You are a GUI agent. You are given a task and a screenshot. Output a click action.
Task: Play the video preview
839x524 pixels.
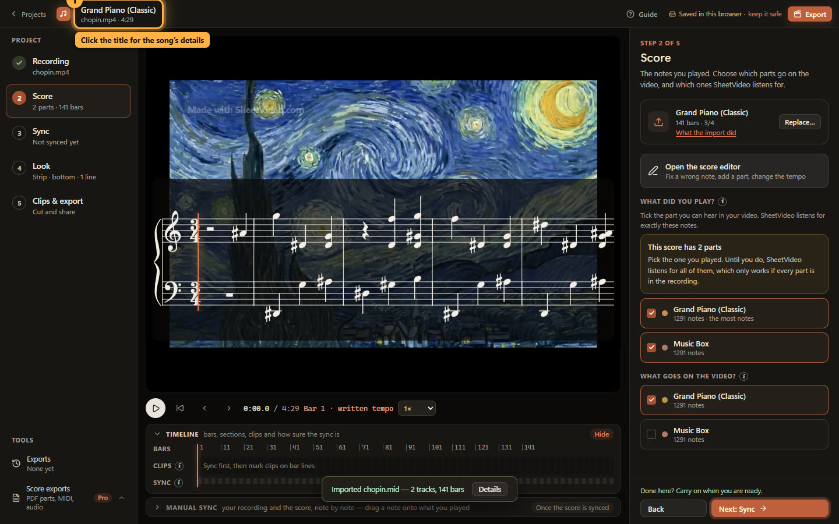pos(156,408)
